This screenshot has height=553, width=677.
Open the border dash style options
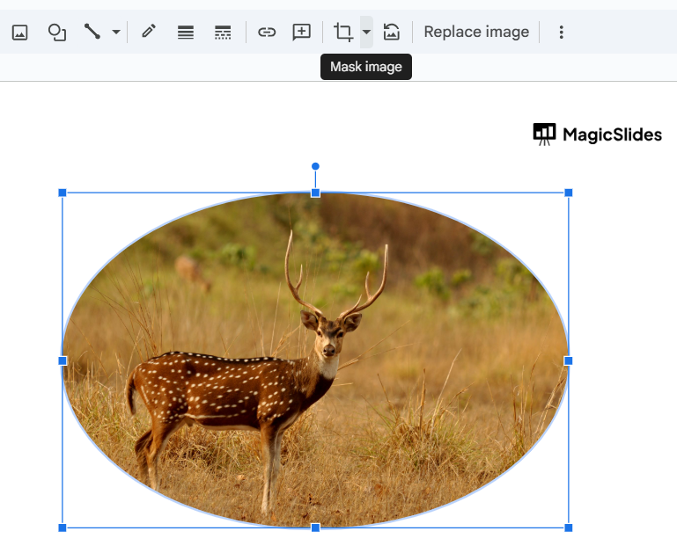[x=223, y=33]
